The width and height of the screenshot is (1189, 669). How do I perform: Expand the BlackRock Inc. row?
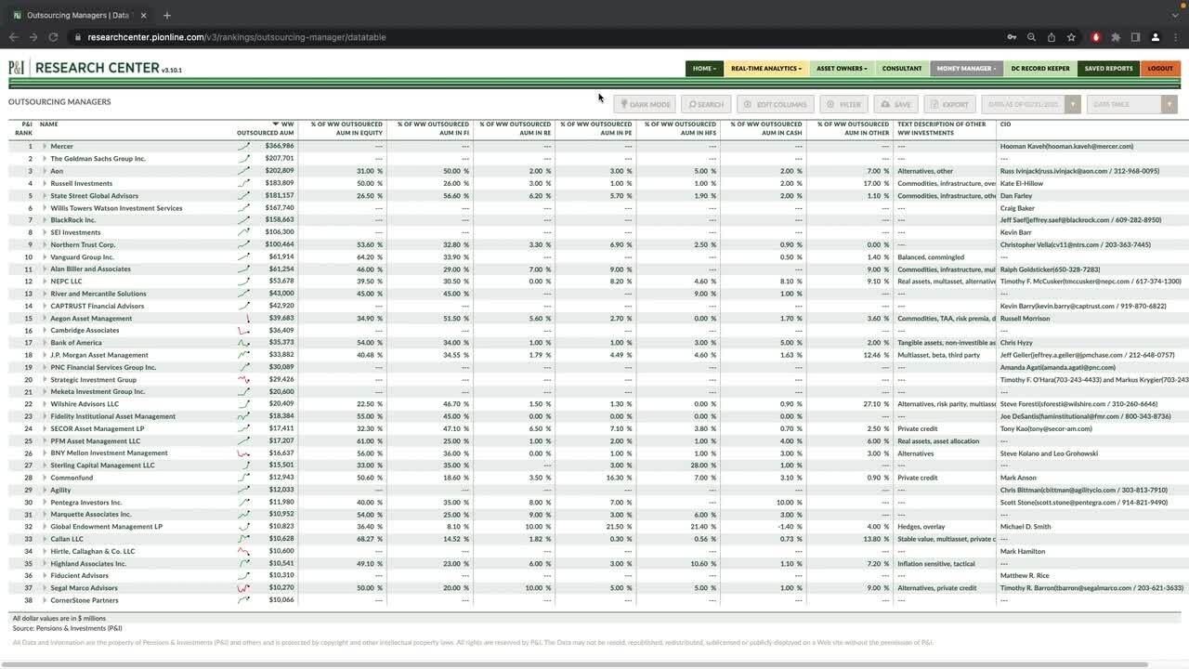pyautogui.click(x=45, y=220)
